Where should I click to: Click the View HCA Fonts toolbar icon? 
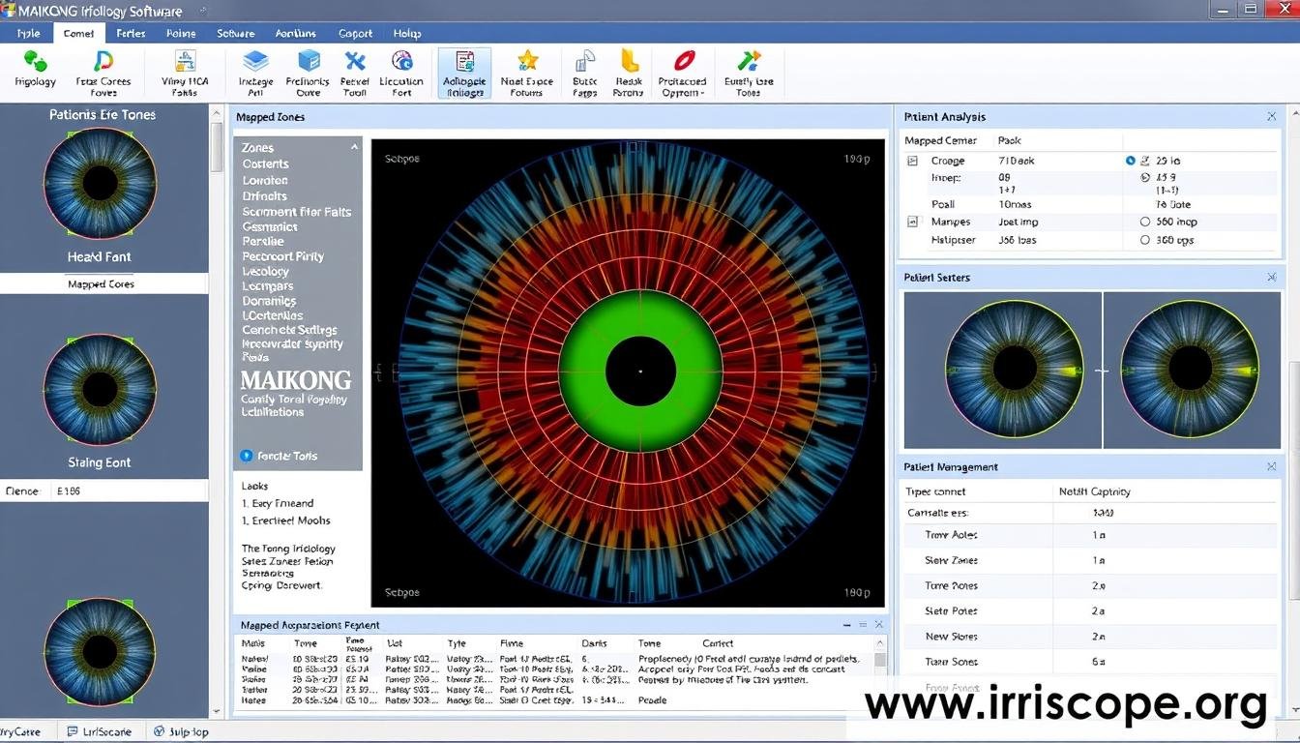click(184, 68)
